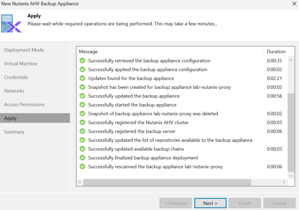The width and height of the screenshot is (299, 210).
Task: Click success icon for 'Successfully started the backup appliance'
Action: coord(82,105)
